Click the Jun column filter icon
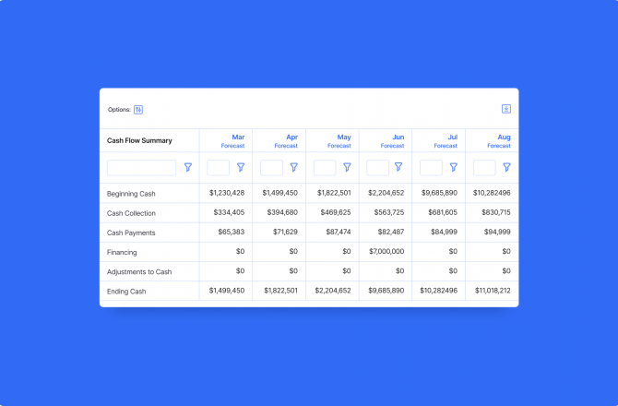The width and height of the screenshot is (618, 406). click(x=398, y=168)
